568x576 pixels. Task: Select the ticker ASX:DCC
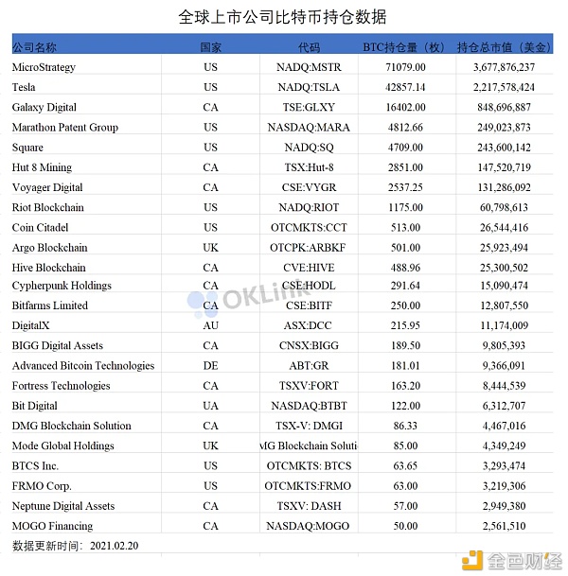tap(308, 325)
